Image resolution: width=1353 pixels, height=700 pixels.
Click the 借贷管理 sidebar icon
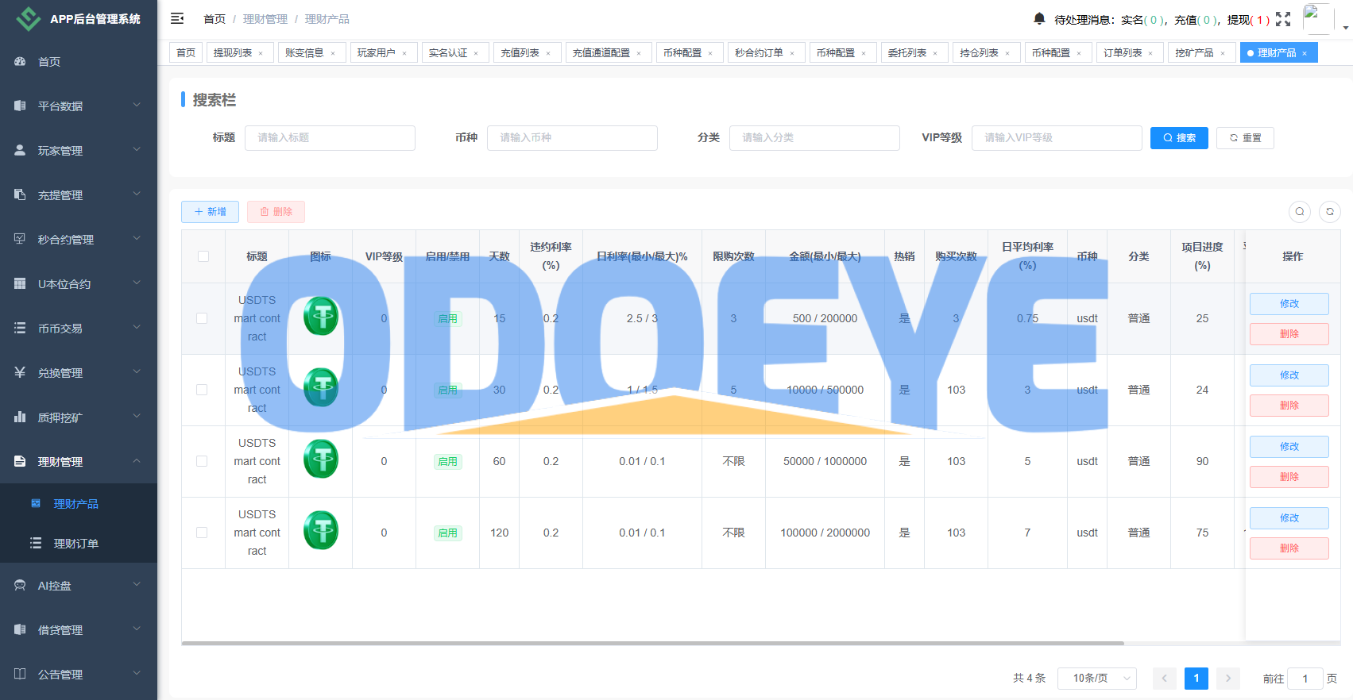coord(20,629)
